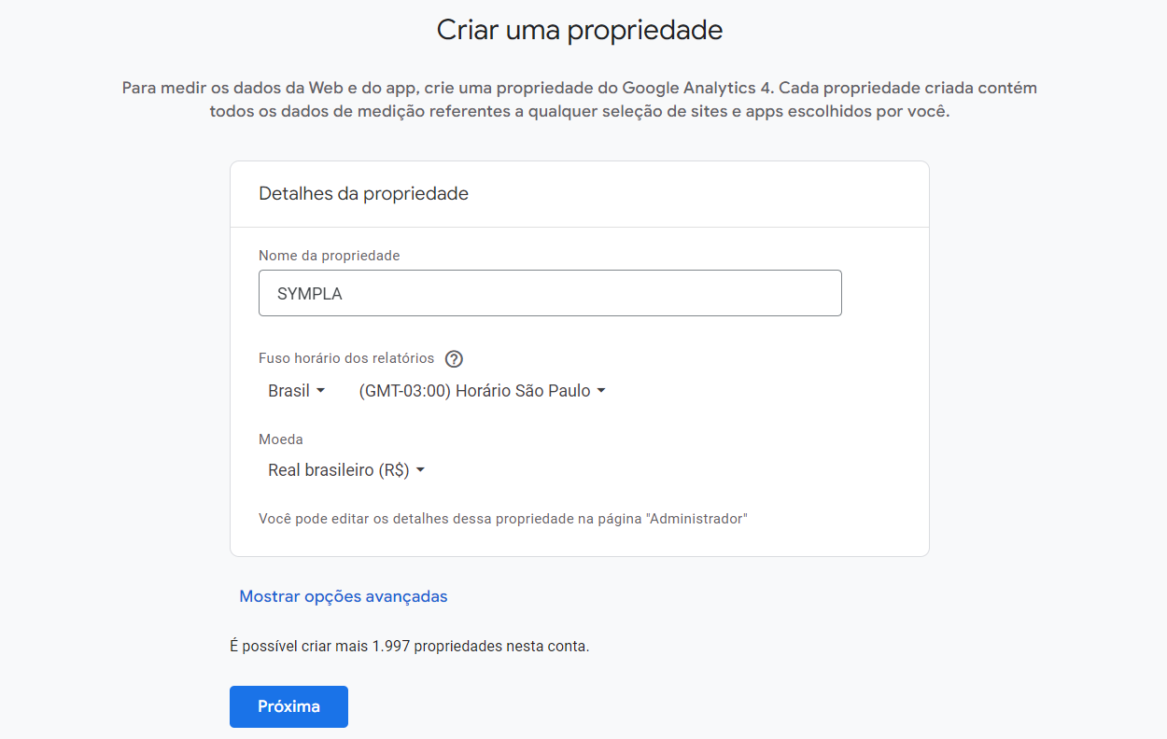Image resolution: width=1167 pixels, height=739 pixels.
Task: Open the Horário São Paulo timezone dropdown
Action: 483,391
